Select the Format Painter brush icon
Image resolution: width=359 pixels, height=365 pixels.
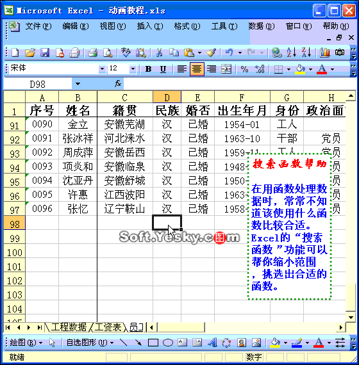coord(211,53)
